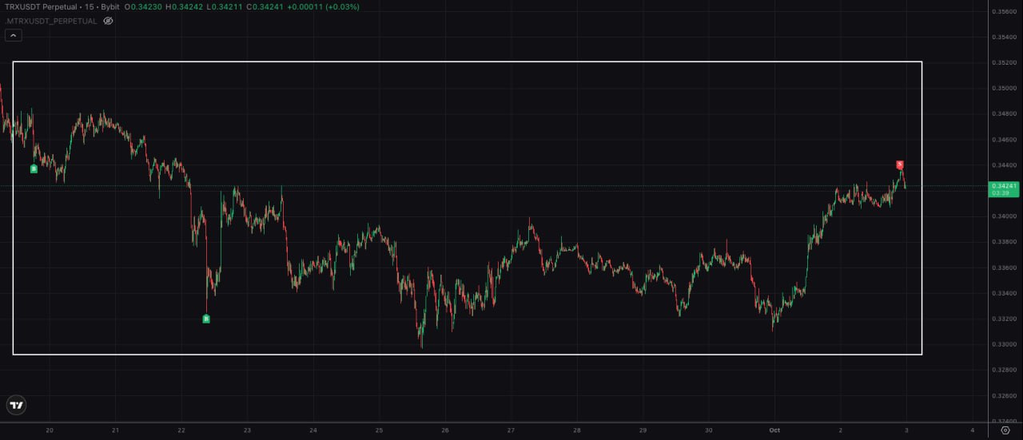The height and width of the screenshot is (440, 1023).
Task: Click the 0.33000 price scale label
Action: (1004, 344)
